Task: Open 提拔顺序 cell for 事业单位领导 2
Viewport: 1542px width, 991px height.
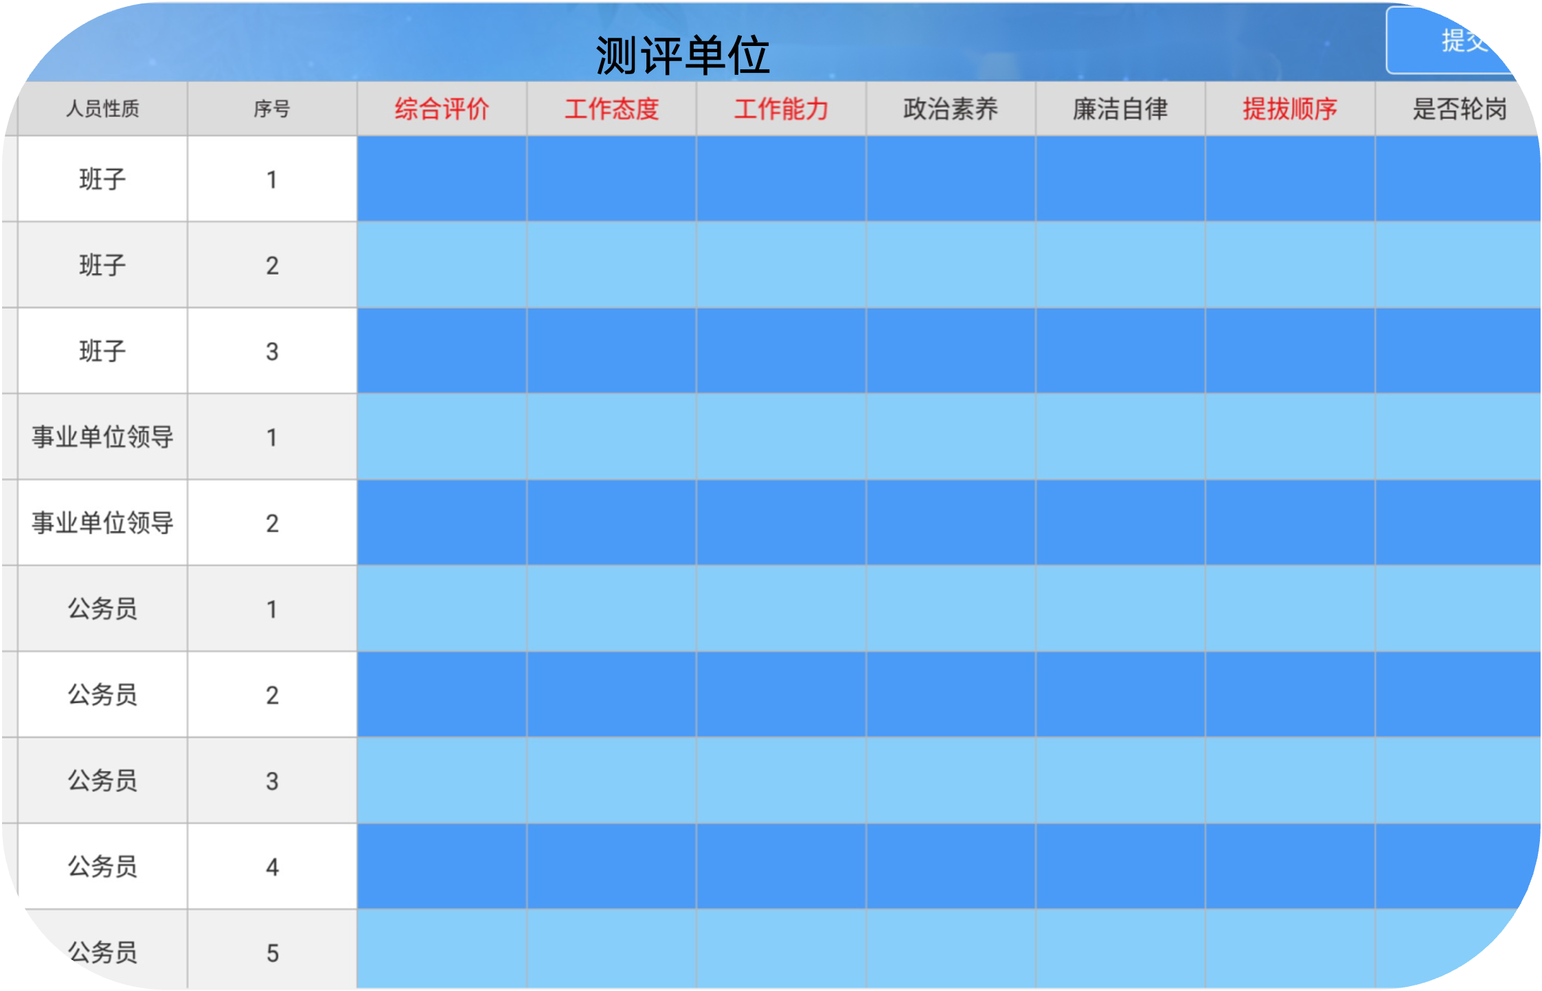Action: click(1290, 522)
